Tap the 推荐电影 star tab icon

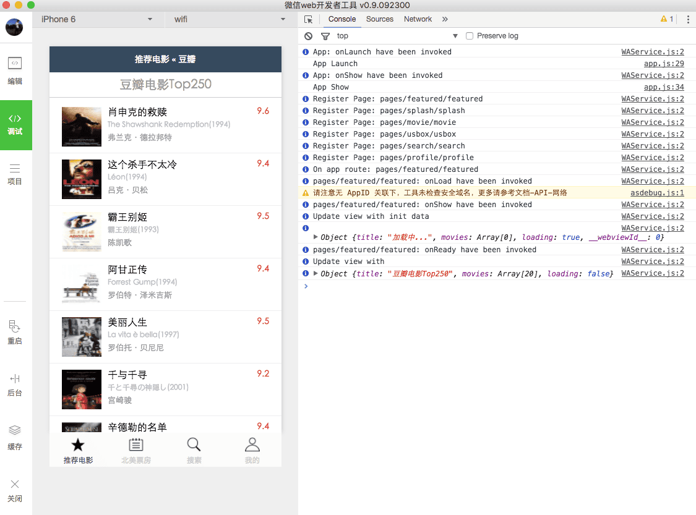tap(78, 445)
